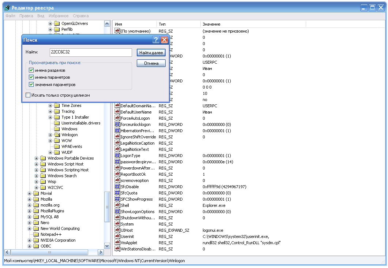Click the SfcDisable DWORD icon
Image resolution: width=388 pixels, height=268 pixels.
[117, 187]
